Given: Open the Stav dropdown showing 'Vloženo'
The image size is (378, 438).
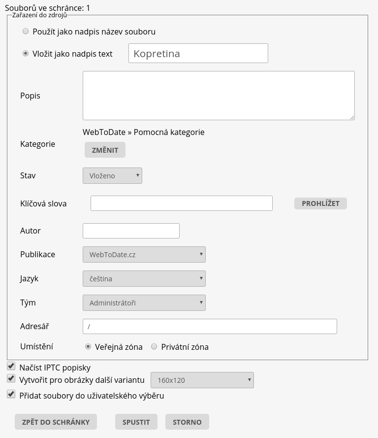Looking at the screenshot, I should pyautogui.click(x=112, y=176).
